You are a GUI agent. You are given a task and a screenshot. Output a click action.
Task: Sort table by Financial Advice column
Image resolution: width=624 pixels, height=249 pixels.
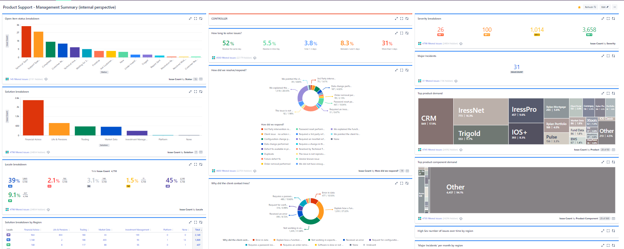[32, 229]
